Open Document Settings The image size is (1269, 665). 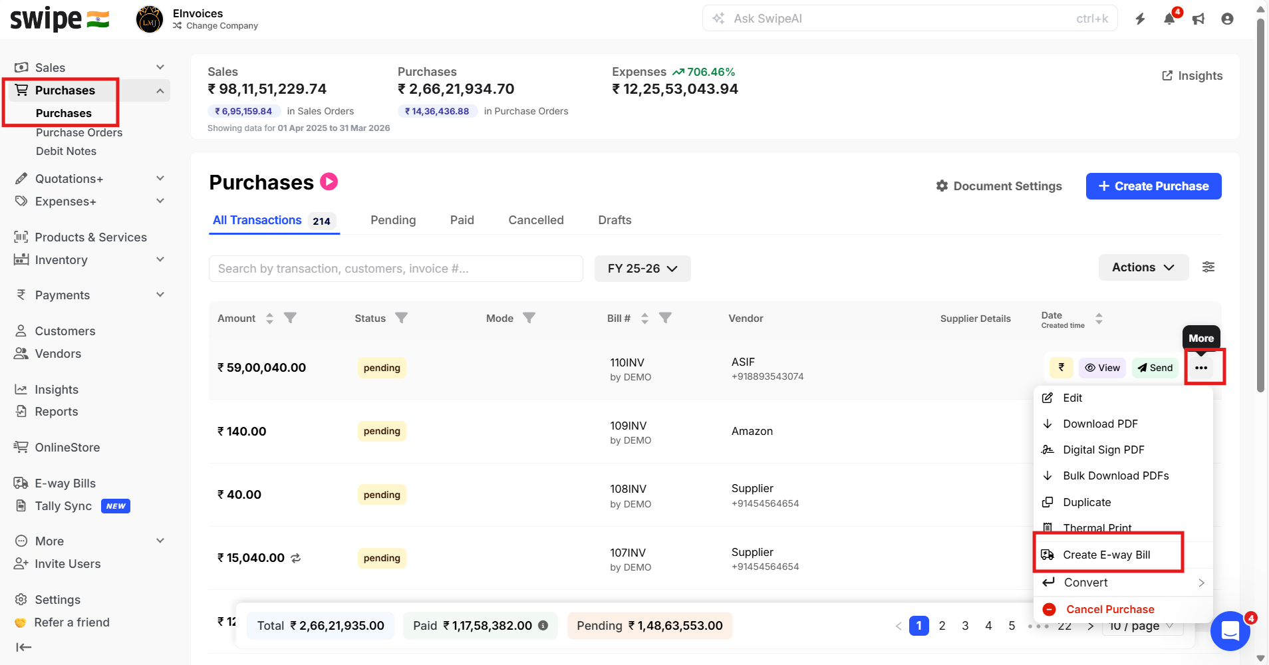[x=998, y=186]
